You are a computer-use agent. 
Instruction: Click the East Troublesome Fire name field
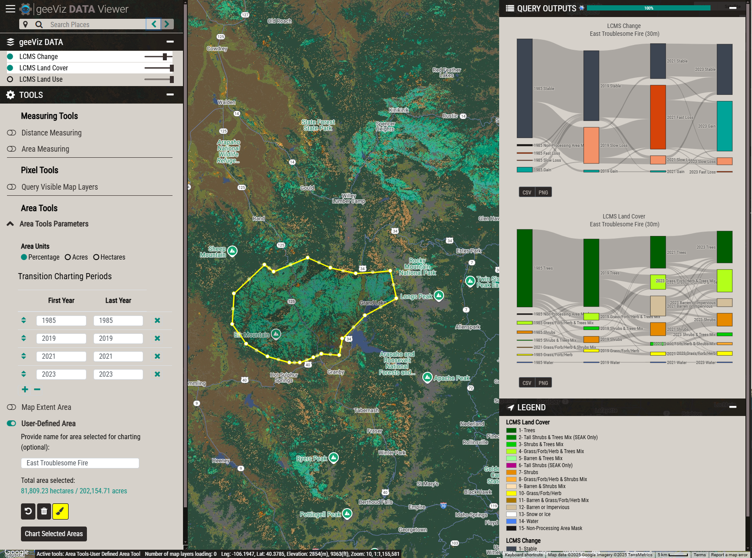point(80,463)
